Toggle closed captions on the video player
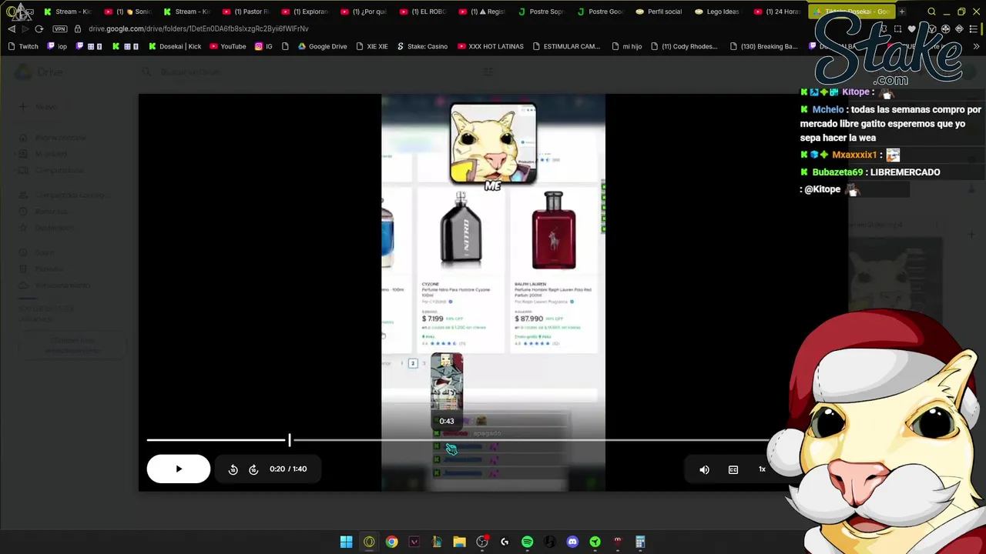This screenshot has width=986, height=554. (x=733, y=469)
